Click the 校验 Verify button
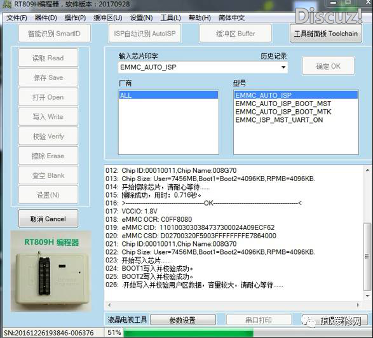373x338 pixels. coord(48,137)
